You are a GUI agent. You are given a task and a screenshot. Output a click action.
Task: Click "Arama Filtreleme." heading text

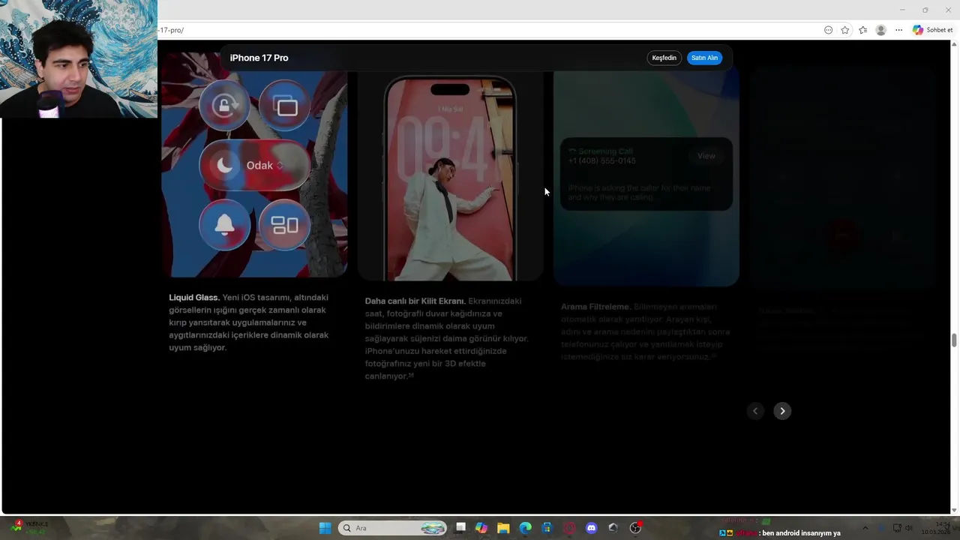tap(595, 307)
